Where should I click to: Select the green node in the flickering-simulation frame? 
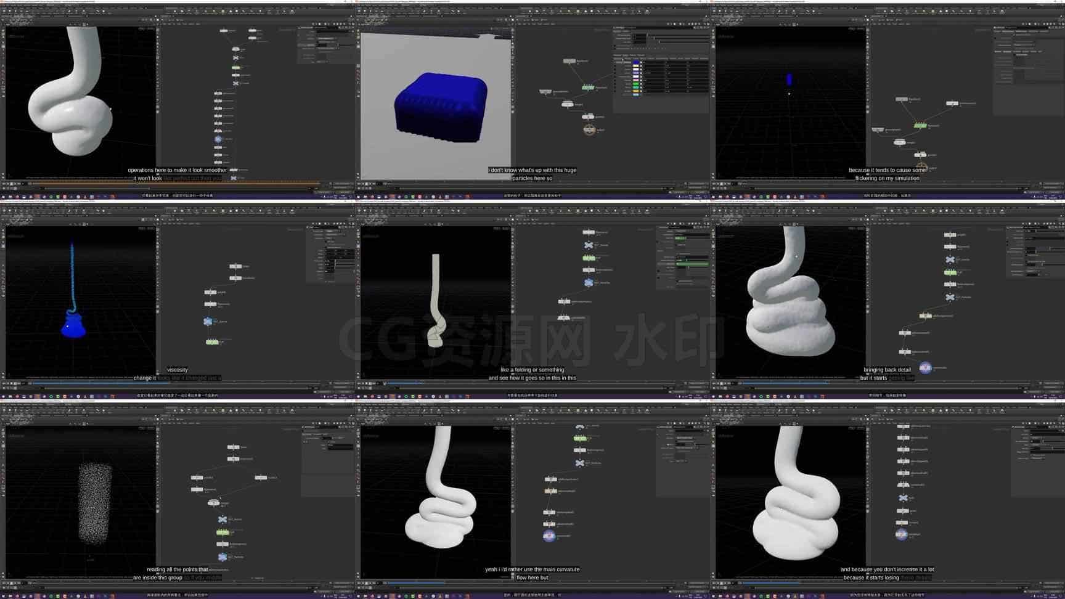[x=920, y=126]
